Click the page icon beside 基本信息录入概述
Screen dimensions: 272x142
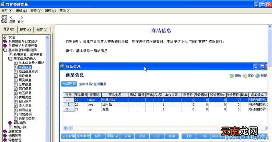[x=16, y=63]
